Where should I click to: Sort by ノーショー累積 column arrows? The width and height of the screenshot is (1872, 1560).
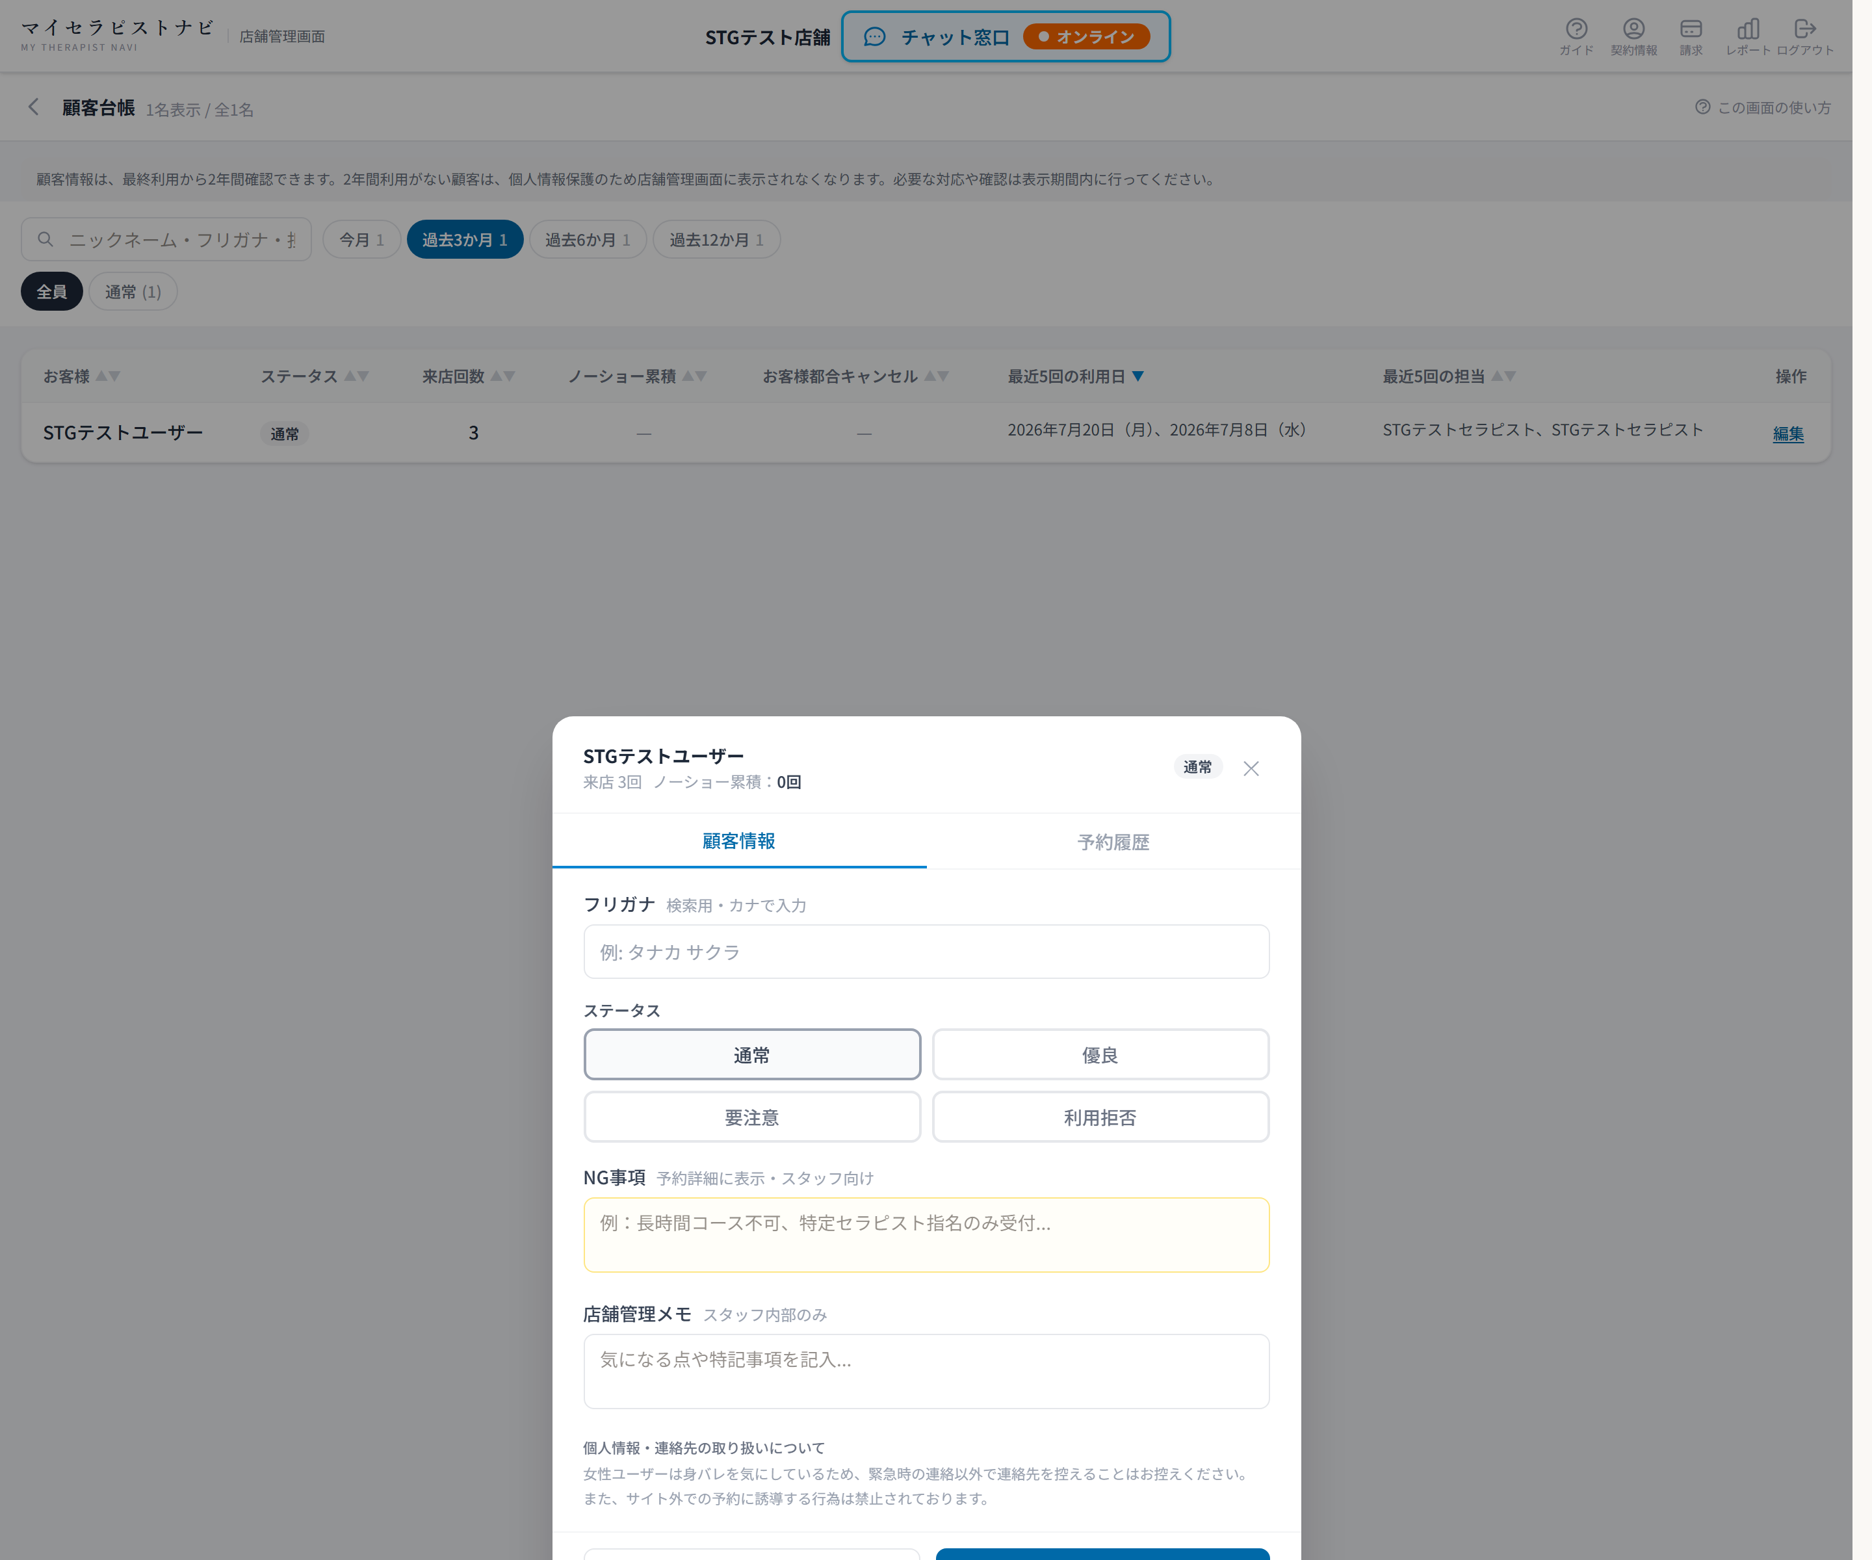pos(694,376)
